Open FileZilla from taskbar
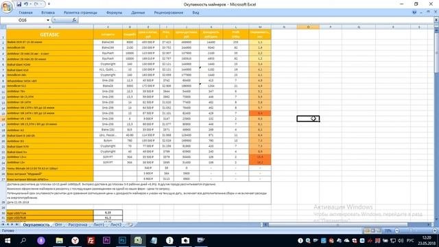The image size is (439, 247). coord(91,241)
